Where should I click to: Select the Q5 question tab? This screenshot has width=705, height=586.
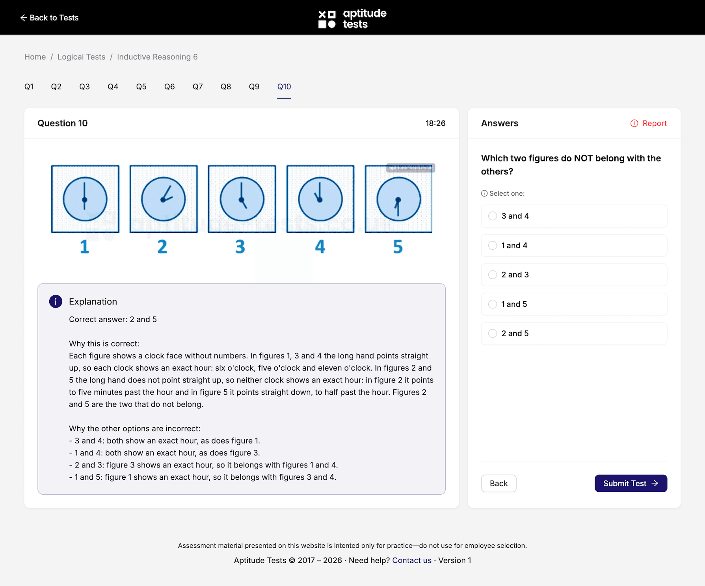[141, 87]
